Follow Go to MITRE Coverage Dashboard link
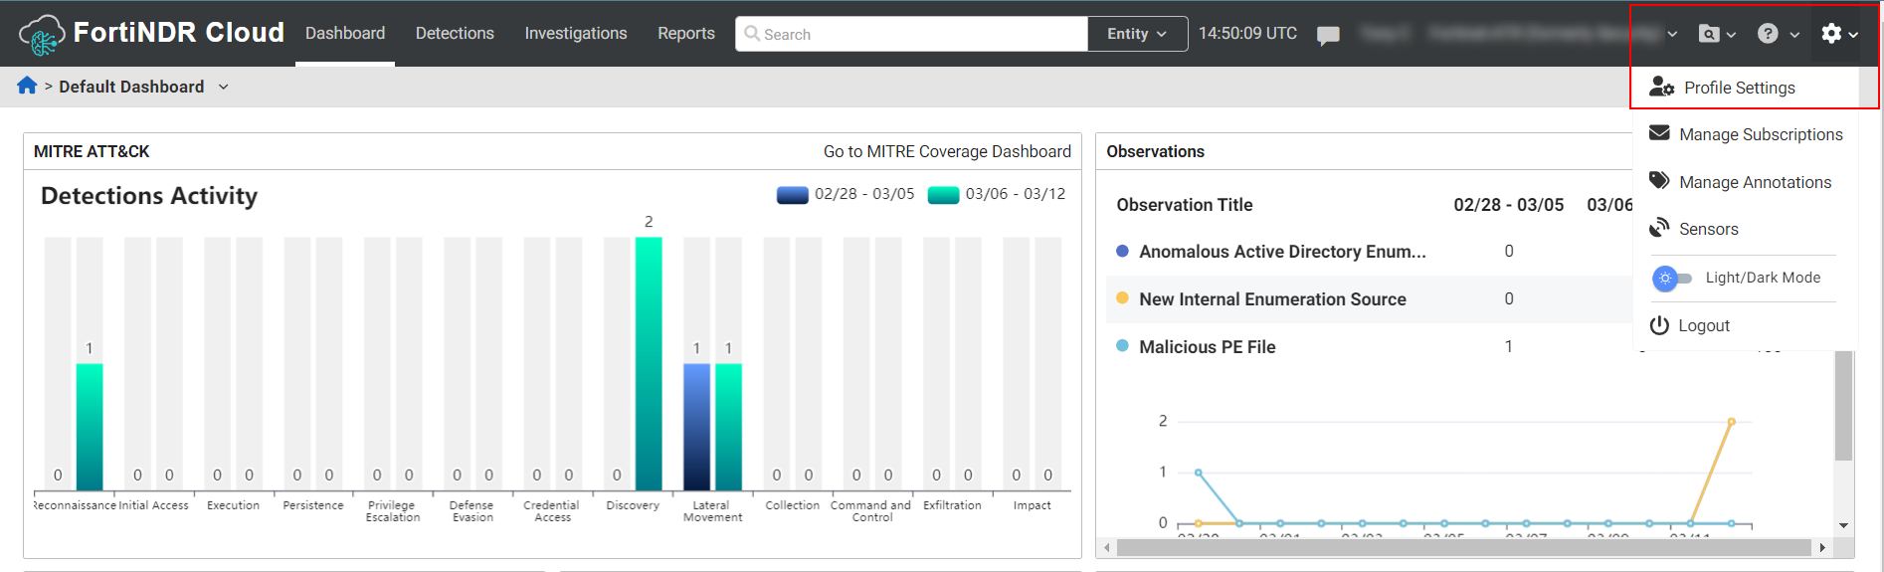 947,151
